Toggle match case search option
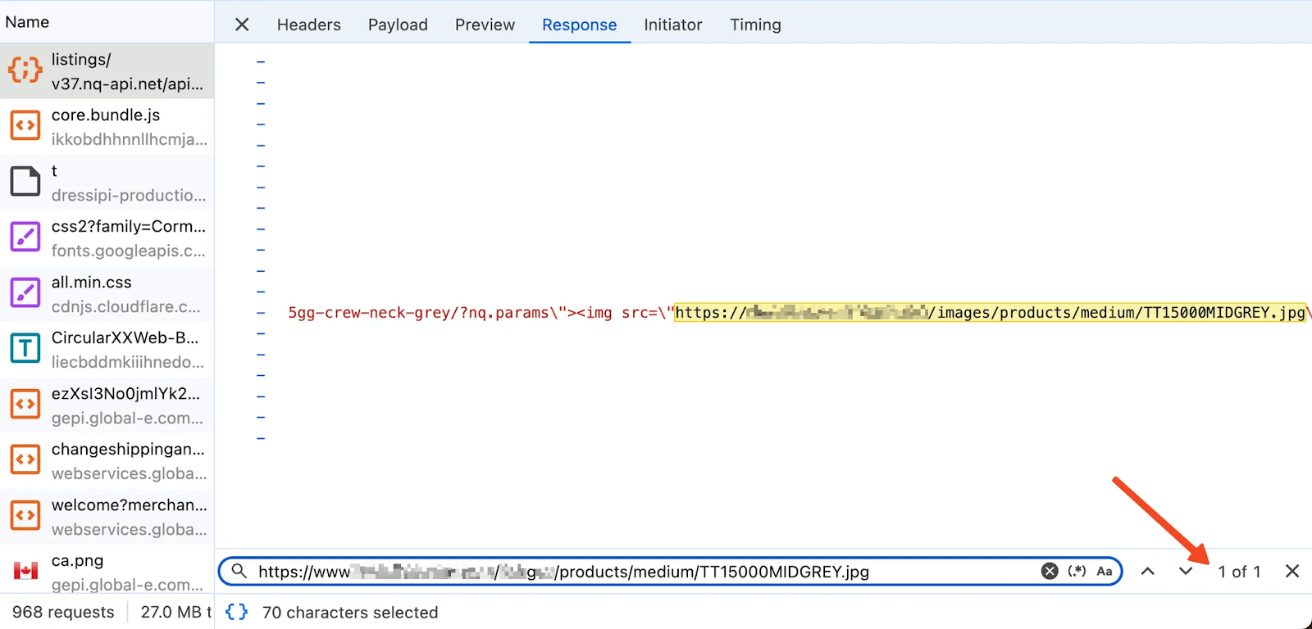This screenshot has height=629, width=1312. pos(1105,571)
